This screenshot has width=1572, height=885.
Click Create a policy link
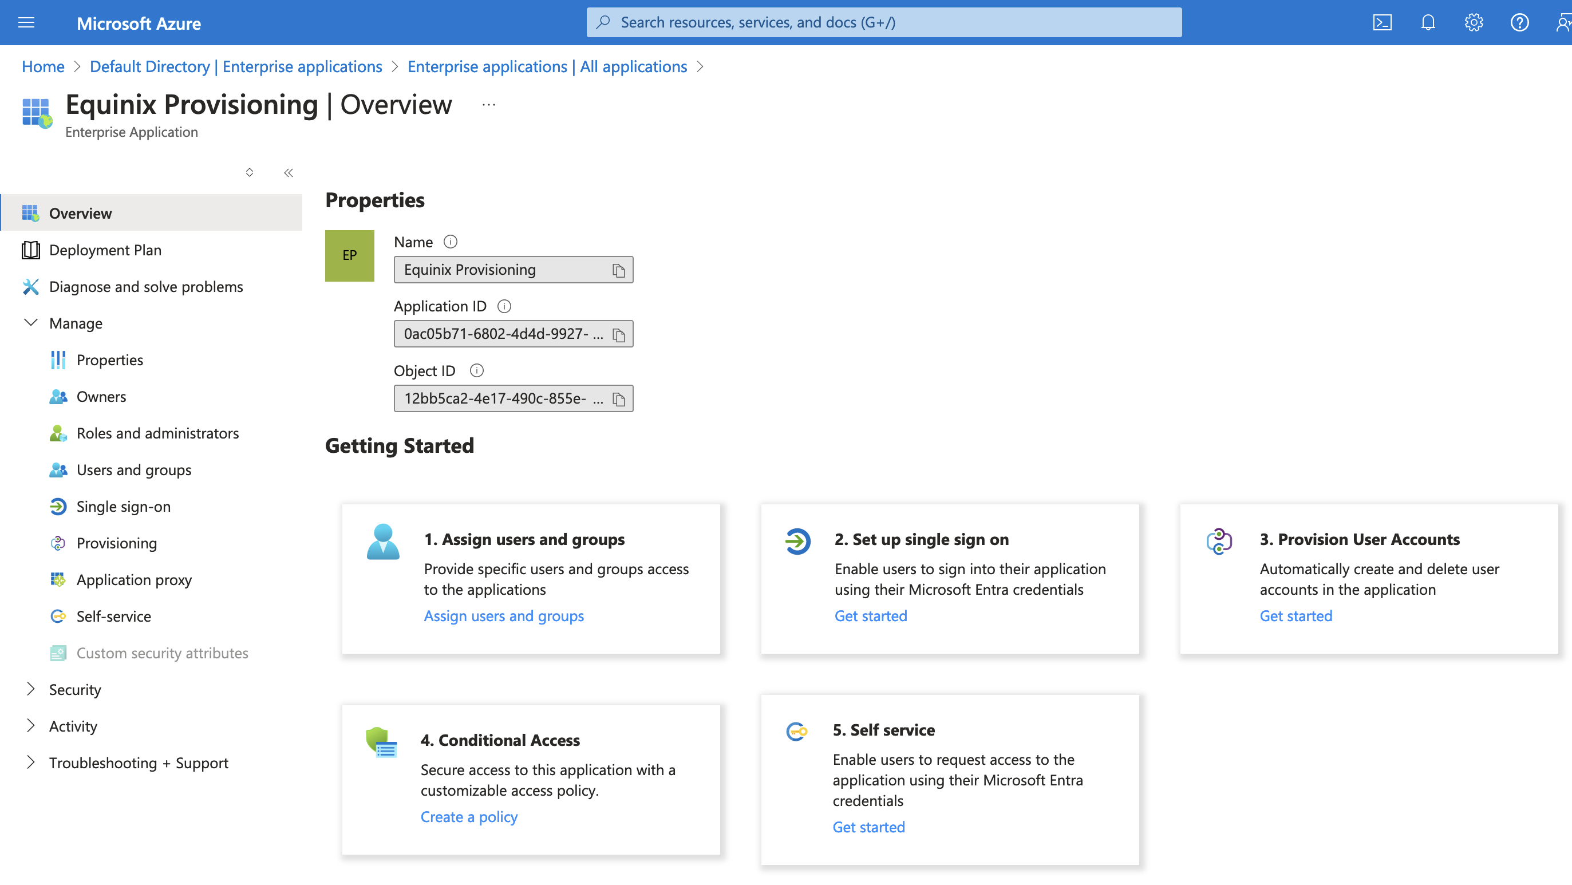(x=469, y=817)
